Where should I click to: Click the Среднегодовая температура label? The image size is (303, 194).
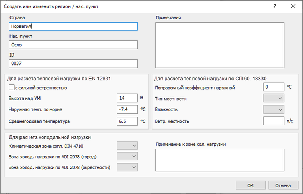click(x=39, y=121)
